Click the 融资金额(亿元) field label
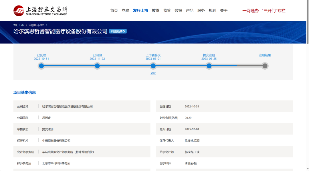 169,118
